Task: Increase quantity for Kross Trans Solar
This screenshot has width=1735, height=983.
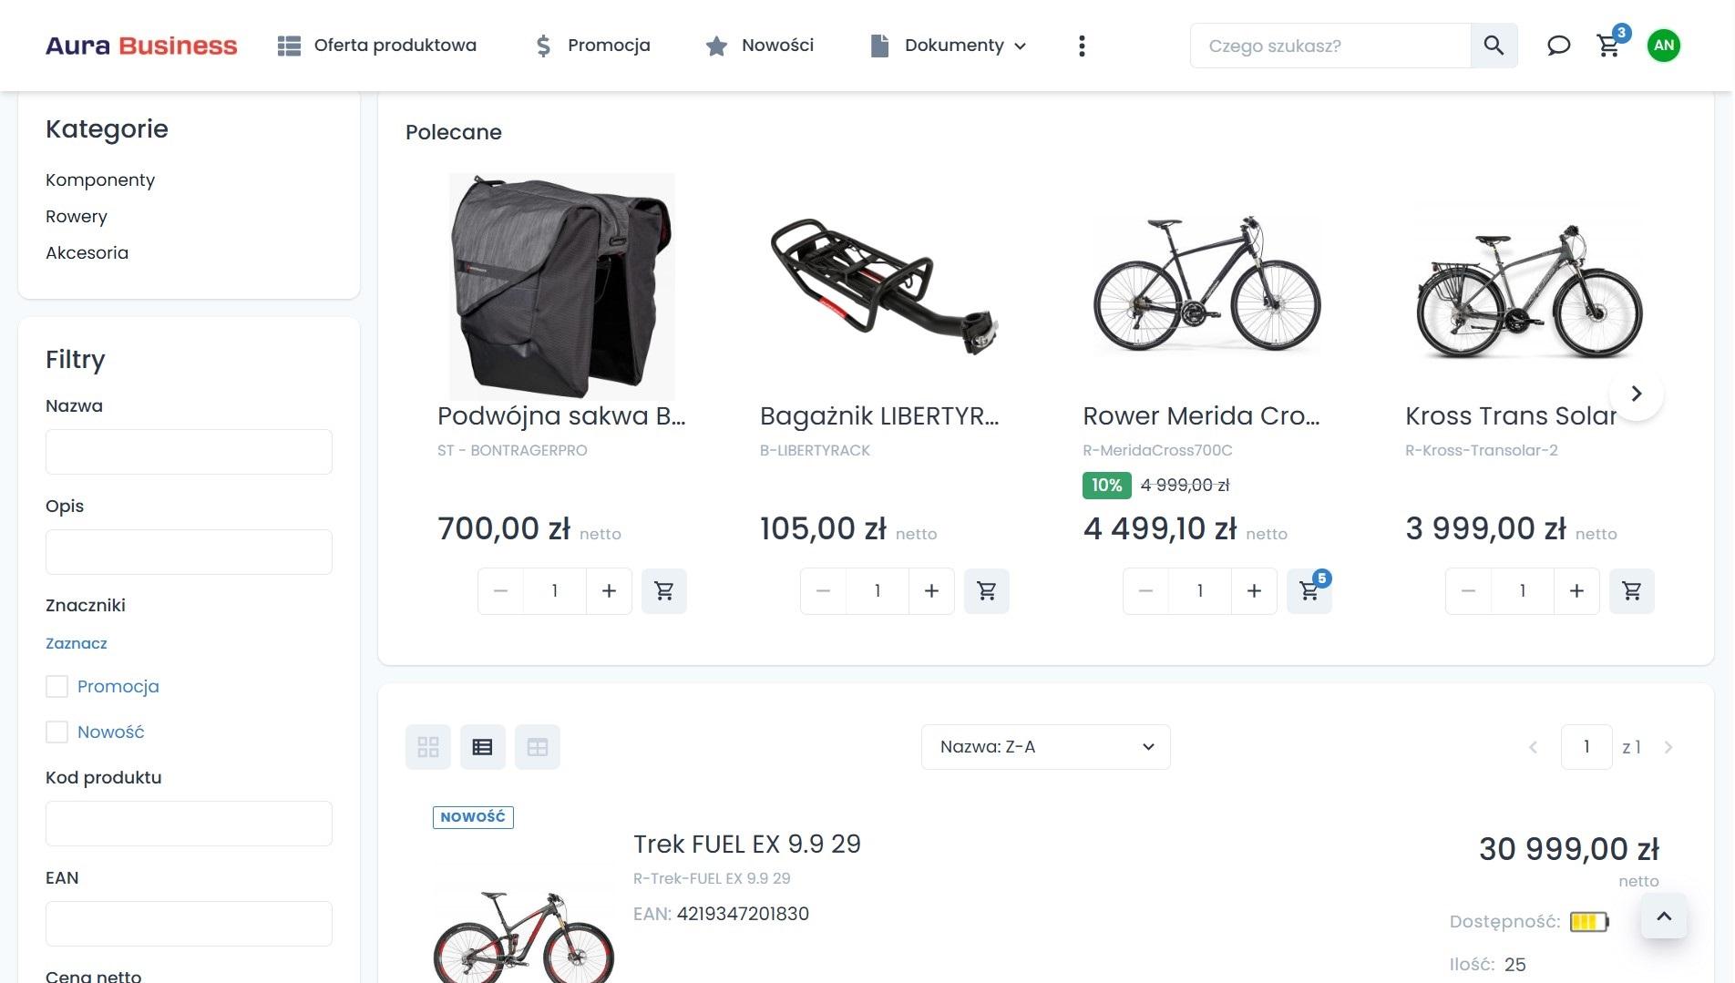Action: coord(1576,591)
